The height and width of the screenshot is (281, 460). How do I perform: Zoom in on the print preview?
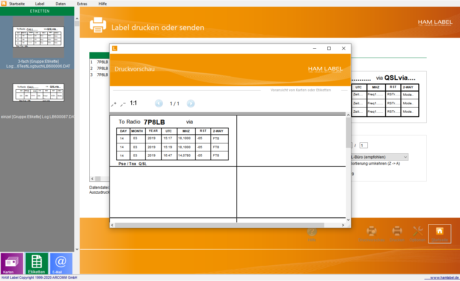click(x=114, y=104)
